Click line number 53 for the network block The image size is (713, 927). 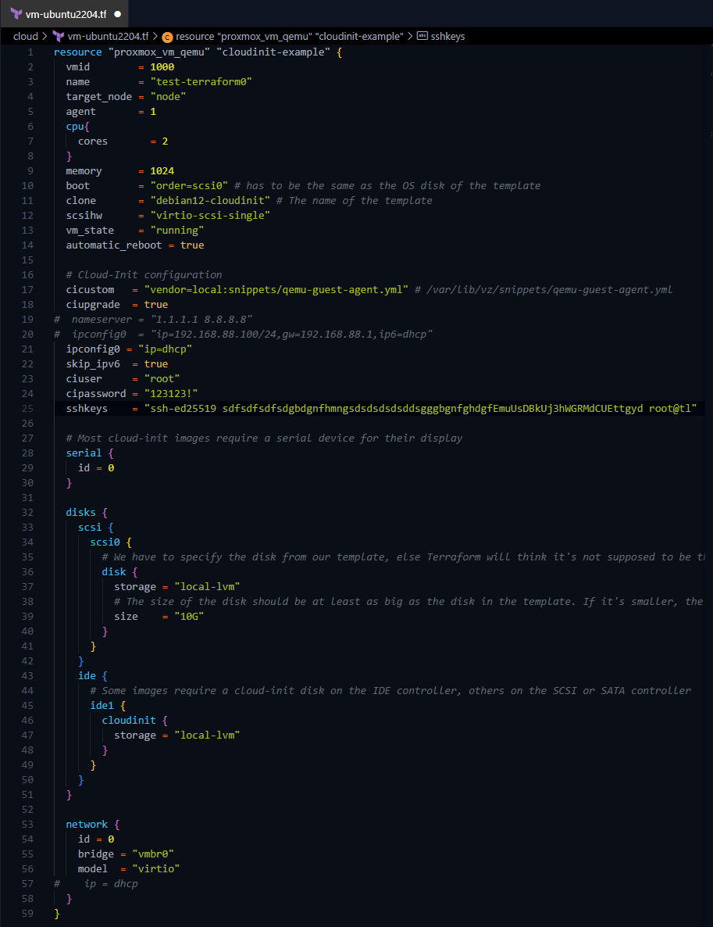28,825
